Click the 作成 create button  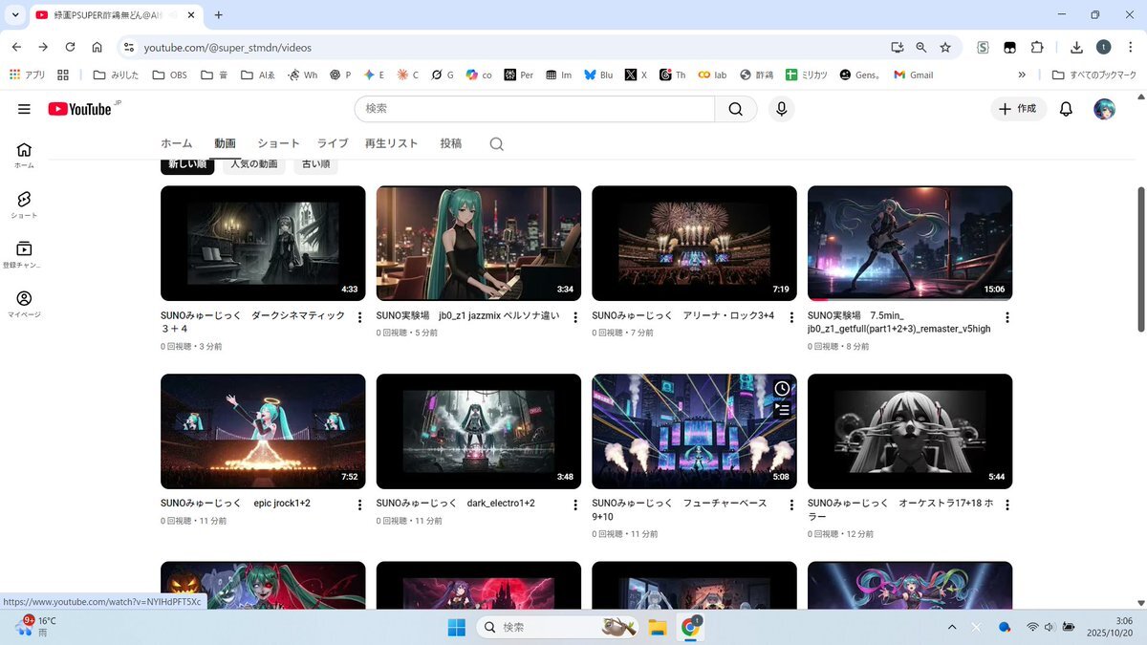(1018, 109)
